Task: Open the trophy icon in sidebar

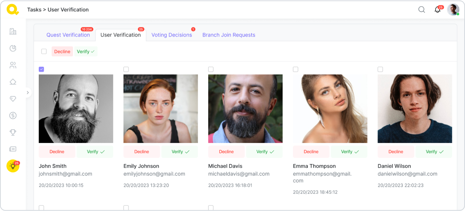Action: coord(13,132)
